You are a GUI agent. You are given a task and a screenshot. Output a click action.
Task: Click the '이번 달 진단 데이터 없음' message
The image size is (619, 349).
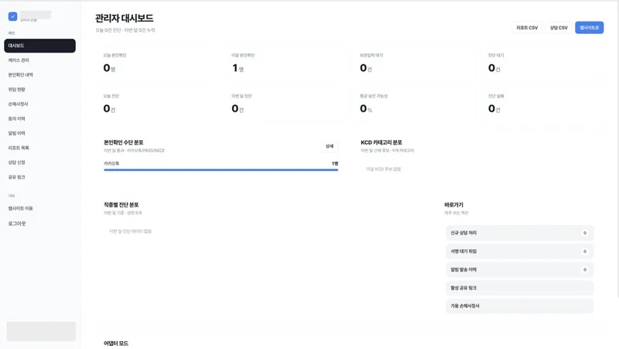[130, 231]
